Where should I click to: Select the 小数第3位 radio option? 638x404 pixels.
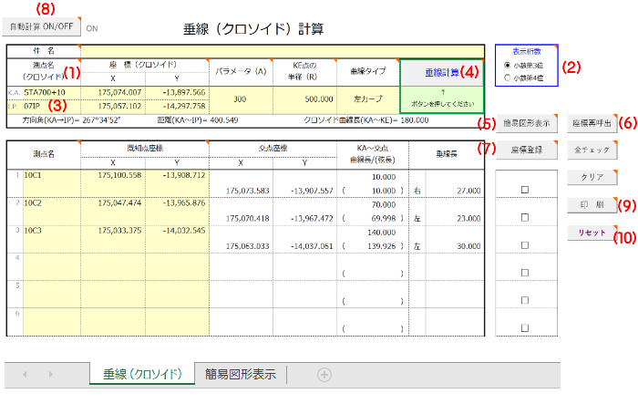click(508, 66)
